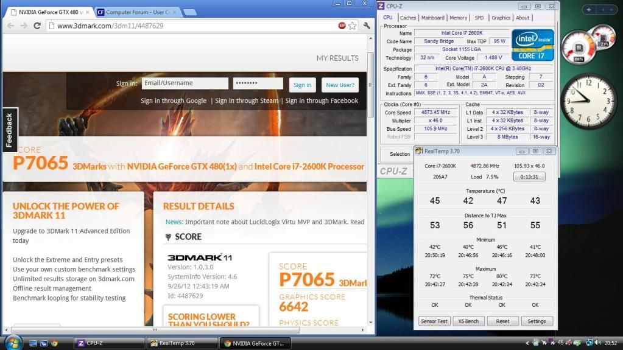Select the CPU tab in CPU-Z

pyautogui.click(x=388, y=18)
